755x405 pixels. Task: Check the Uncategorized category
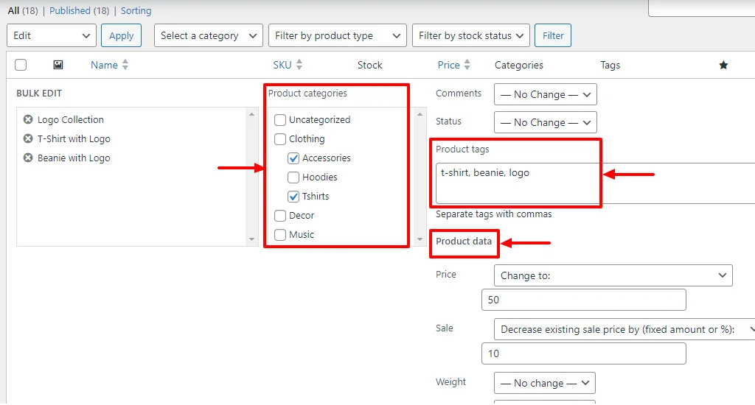tap(279, 119)
